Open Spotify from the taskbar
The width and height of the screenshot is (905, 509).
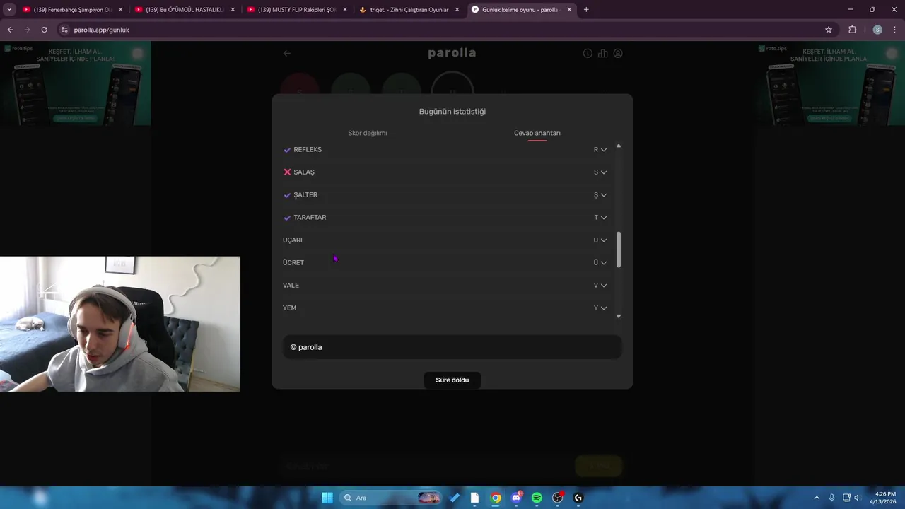pyautogui.click(x=537, y=498)
